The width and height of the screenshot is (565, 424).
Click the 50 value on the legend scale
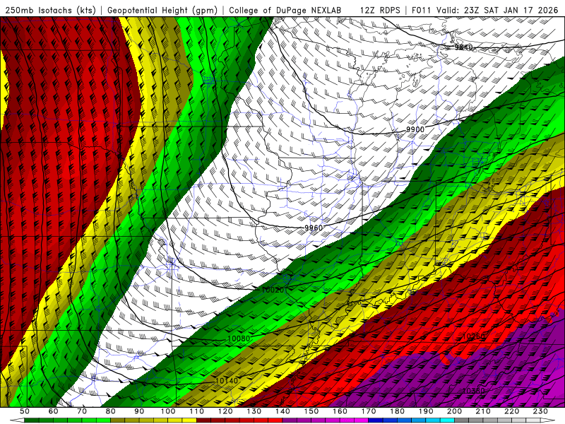pos(24,411)
